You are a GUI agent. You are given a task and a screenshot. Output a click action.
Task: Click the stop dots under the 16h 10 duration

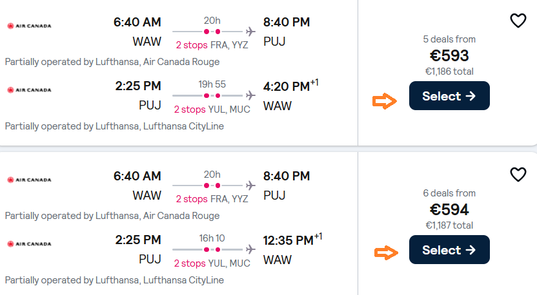pos(212,249)
